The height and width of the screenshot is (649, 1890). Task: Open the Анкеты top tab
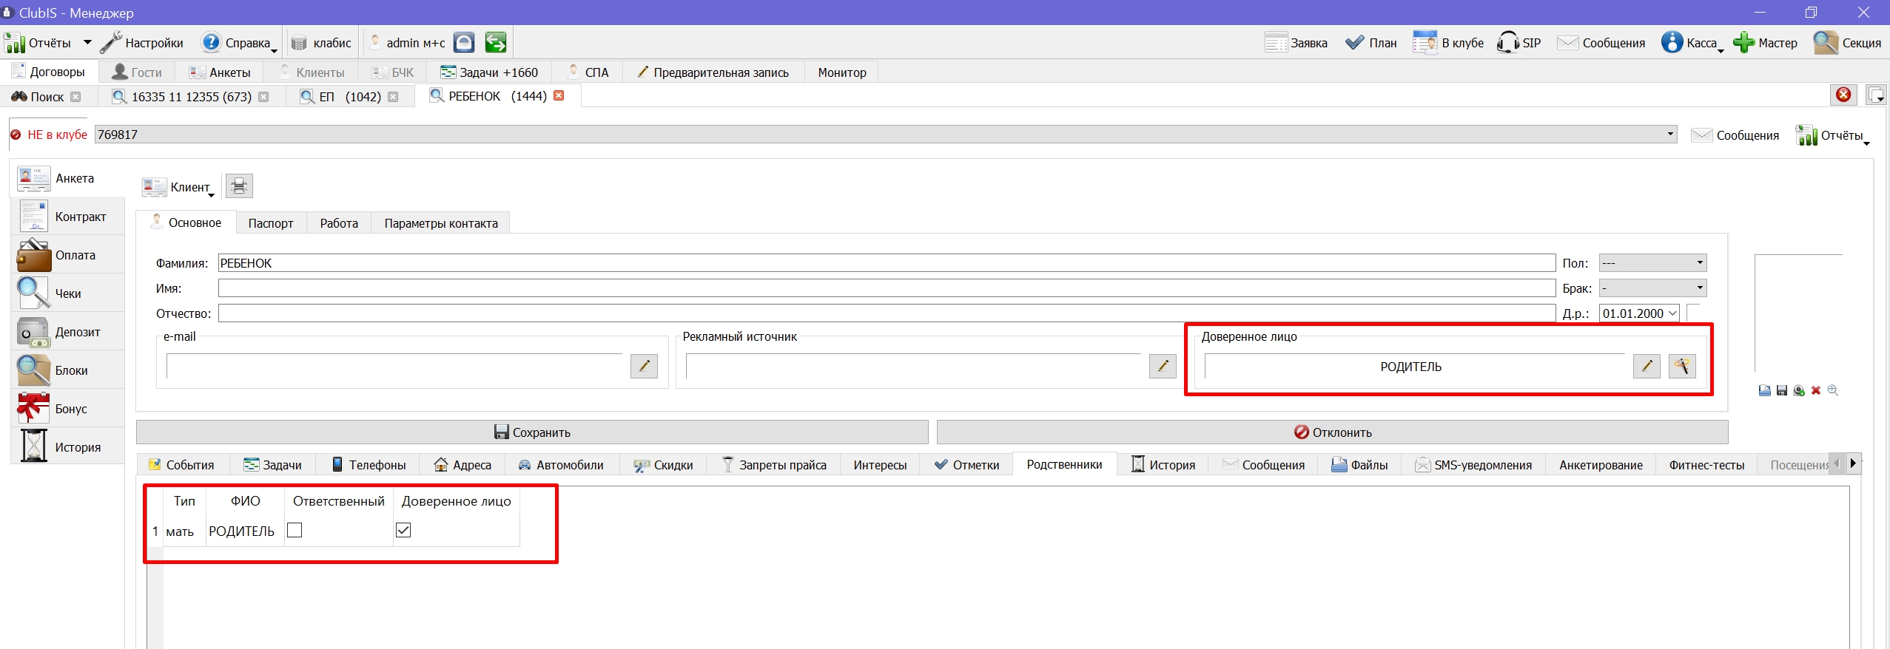click(220, 72)
